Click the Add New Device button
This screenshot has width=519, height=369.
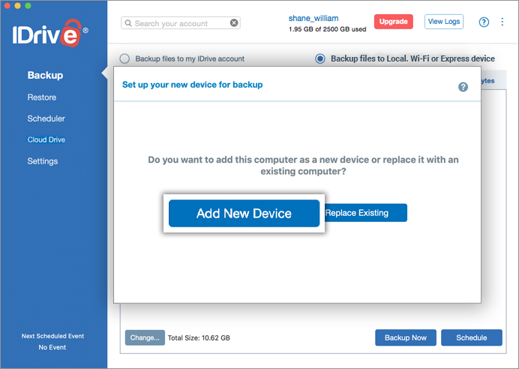pyautogui.click(x=244, y=213)
